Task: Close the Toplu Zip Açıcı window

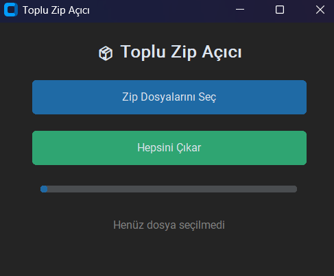Action: point(320,10)
